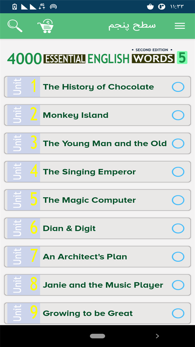Select the circle for The Singing Emperor
The width and height of the screenshot is (195, 347).
click(178, 172)
